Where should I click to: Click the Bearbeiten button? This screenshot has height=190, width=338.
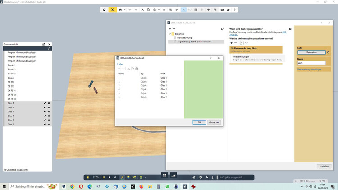[x=311, y=52]
